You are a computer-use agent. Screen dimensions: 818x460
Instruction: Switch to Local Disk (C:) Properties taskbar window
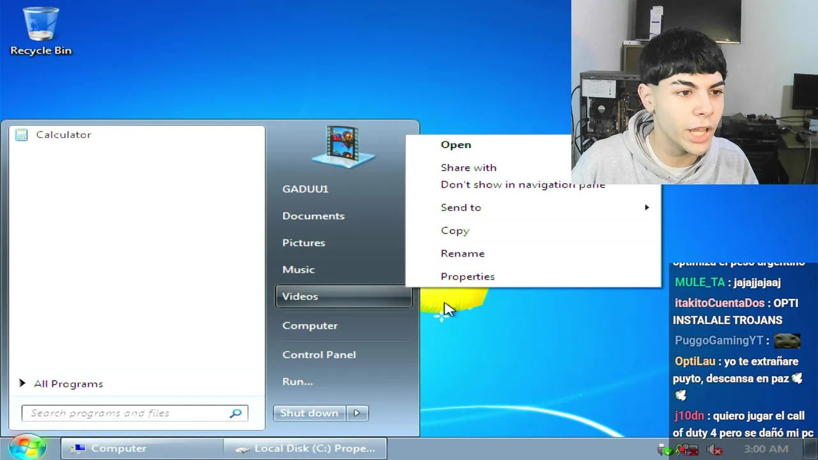305,448
